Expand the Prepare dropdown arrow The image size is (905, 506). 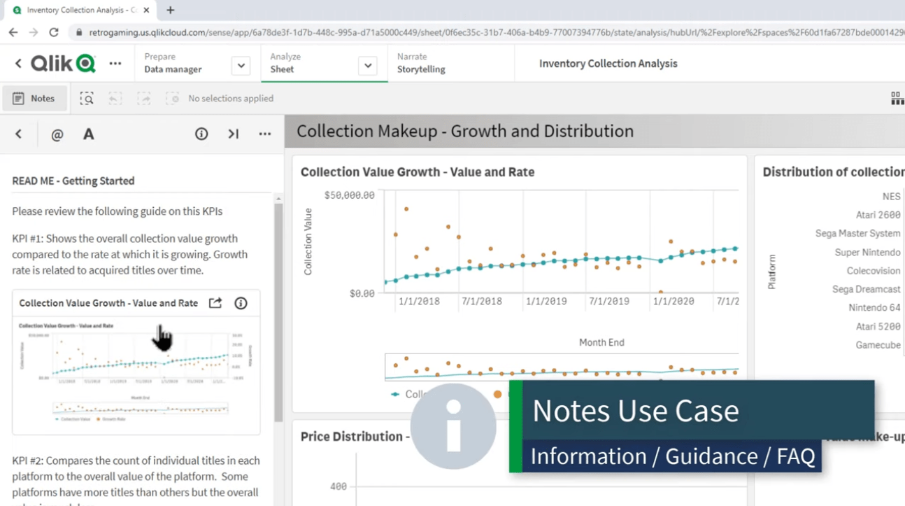pyautogui.click(x=241, y=66)
